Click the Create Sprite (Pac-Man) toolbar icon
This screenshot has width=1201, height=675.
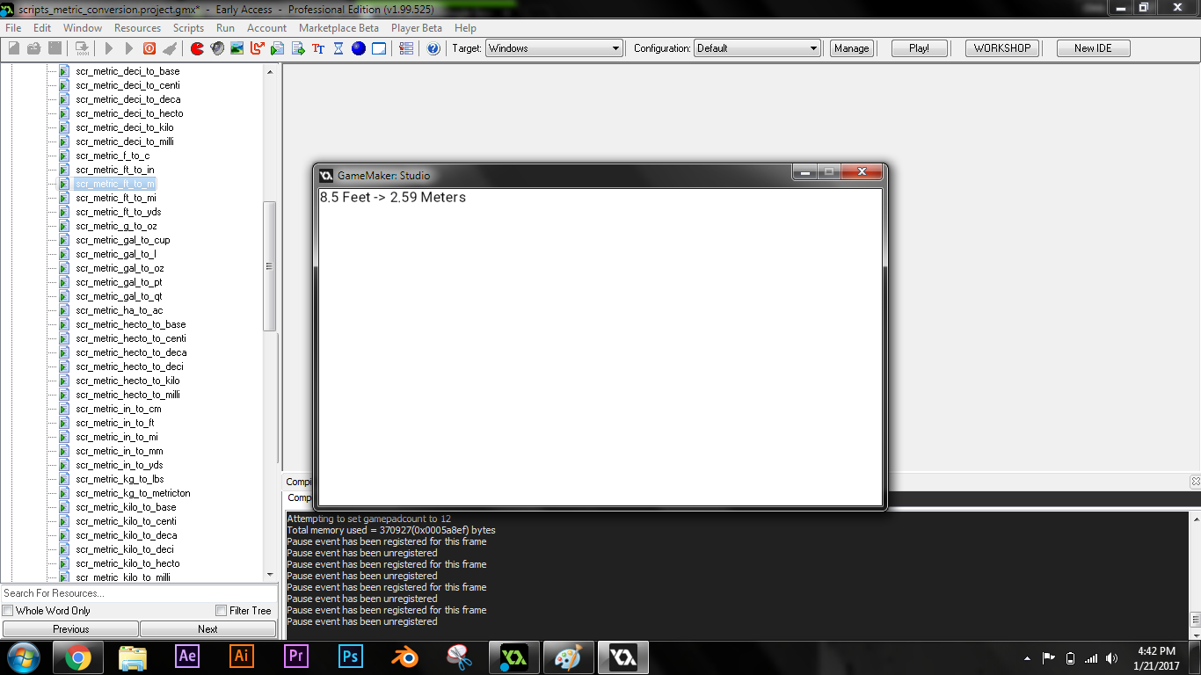click(x=197, y=48)
